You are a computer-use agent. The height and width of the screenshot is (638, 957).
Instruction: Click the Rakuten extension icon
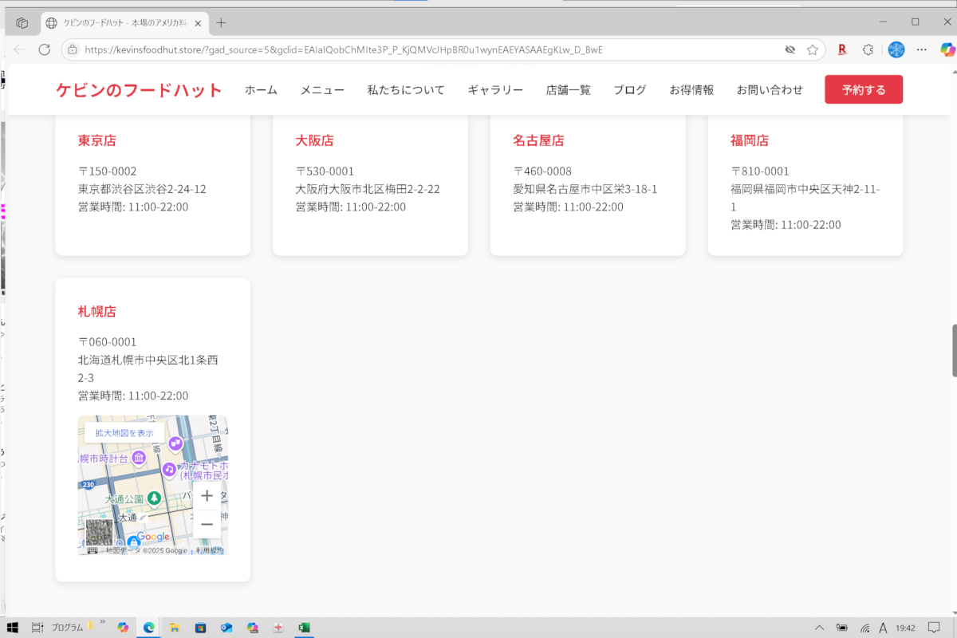click(841, 49)
